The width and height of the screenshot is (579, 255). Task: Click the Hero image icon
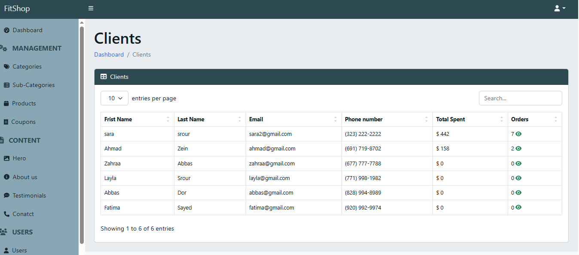(x=6, y=159)
